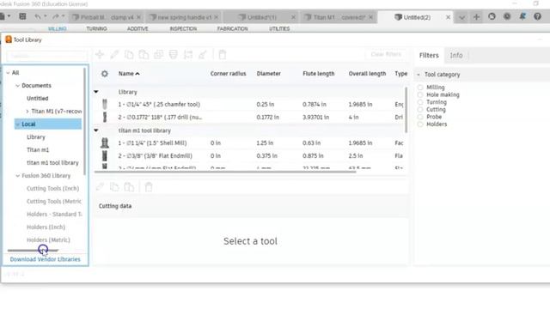Collapse the All tree node
This screenshot has width=550, height=309.
pos(8,72)
